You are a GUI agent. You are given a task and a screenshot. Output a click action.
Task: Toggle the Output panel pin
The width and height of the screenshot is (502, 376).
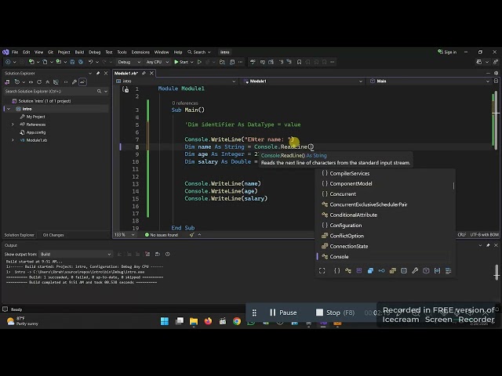488,245
